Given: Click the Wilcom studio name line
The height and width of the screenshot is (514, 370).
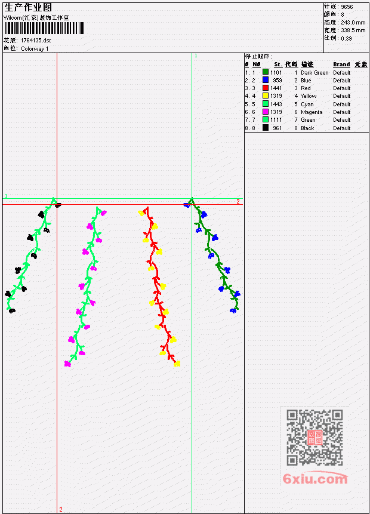Looking at the screenshot, I should [x=36, y=18].
